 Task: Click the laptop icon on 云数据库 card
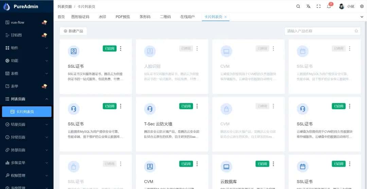click(226, 167)
